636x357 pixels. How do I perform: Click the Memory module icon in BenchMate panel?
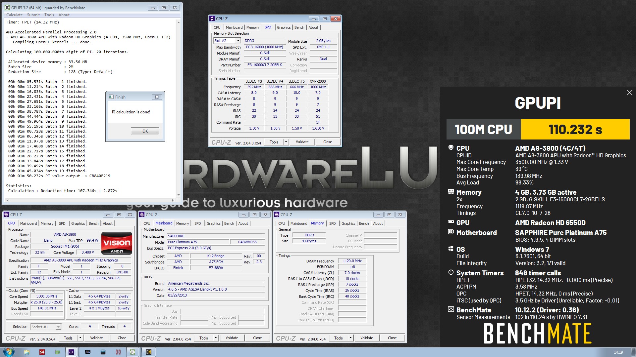coord(451,191)
